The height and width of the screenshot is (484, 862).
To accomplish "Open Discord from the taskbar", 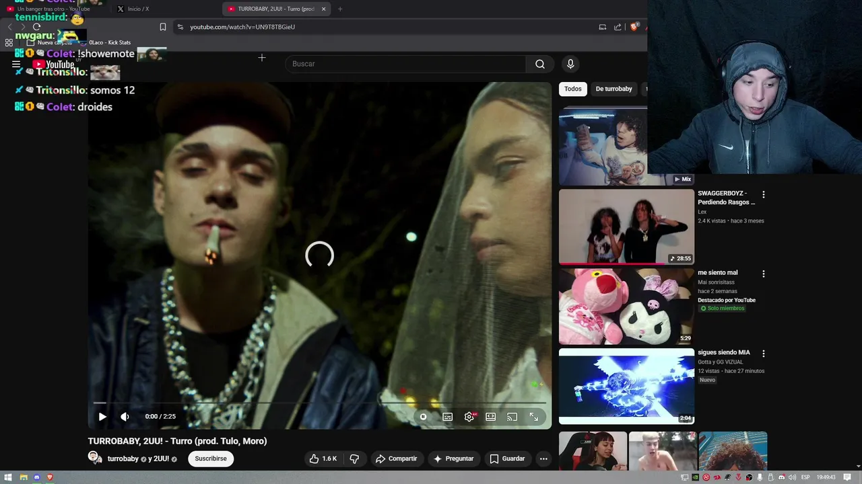I will (36, 477).
